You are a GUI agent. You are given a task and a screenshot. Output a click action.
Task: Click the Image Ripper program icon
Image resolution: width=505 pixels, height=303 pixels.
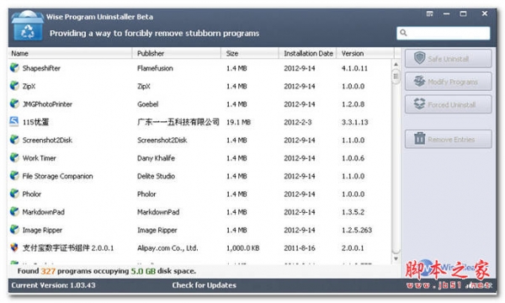(14, 230)
